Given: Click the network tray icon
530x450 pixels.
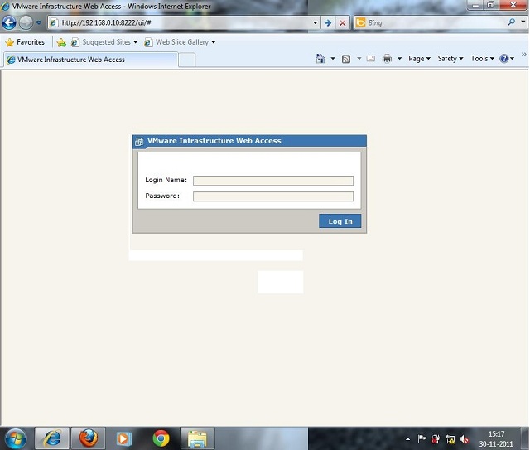Looking at the screenshot, I should pyautogui.click(x=450, y=439).
